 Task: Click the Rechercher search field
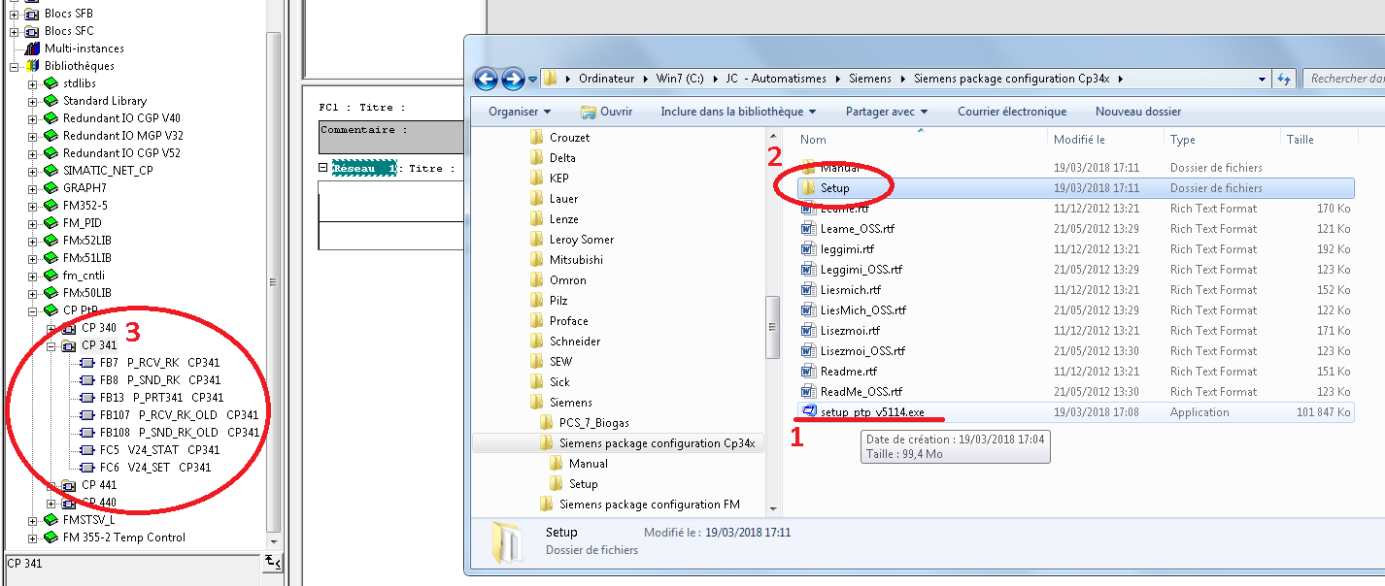(1345, 79)
